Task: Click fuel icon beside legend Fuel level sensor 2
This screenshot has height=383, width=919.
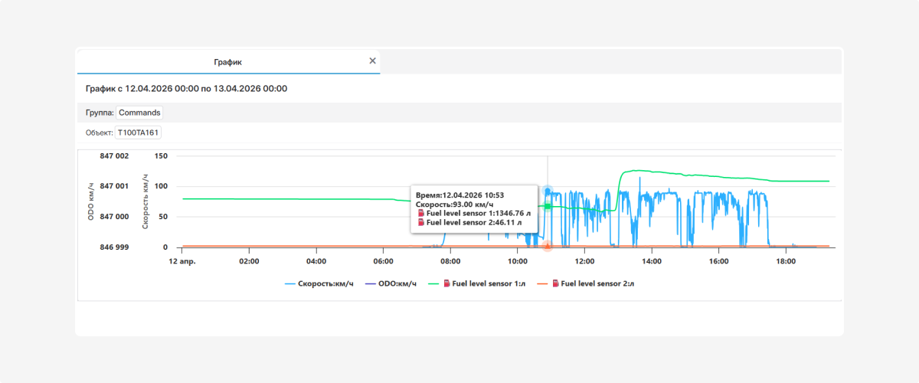Action: coord(555,283)
